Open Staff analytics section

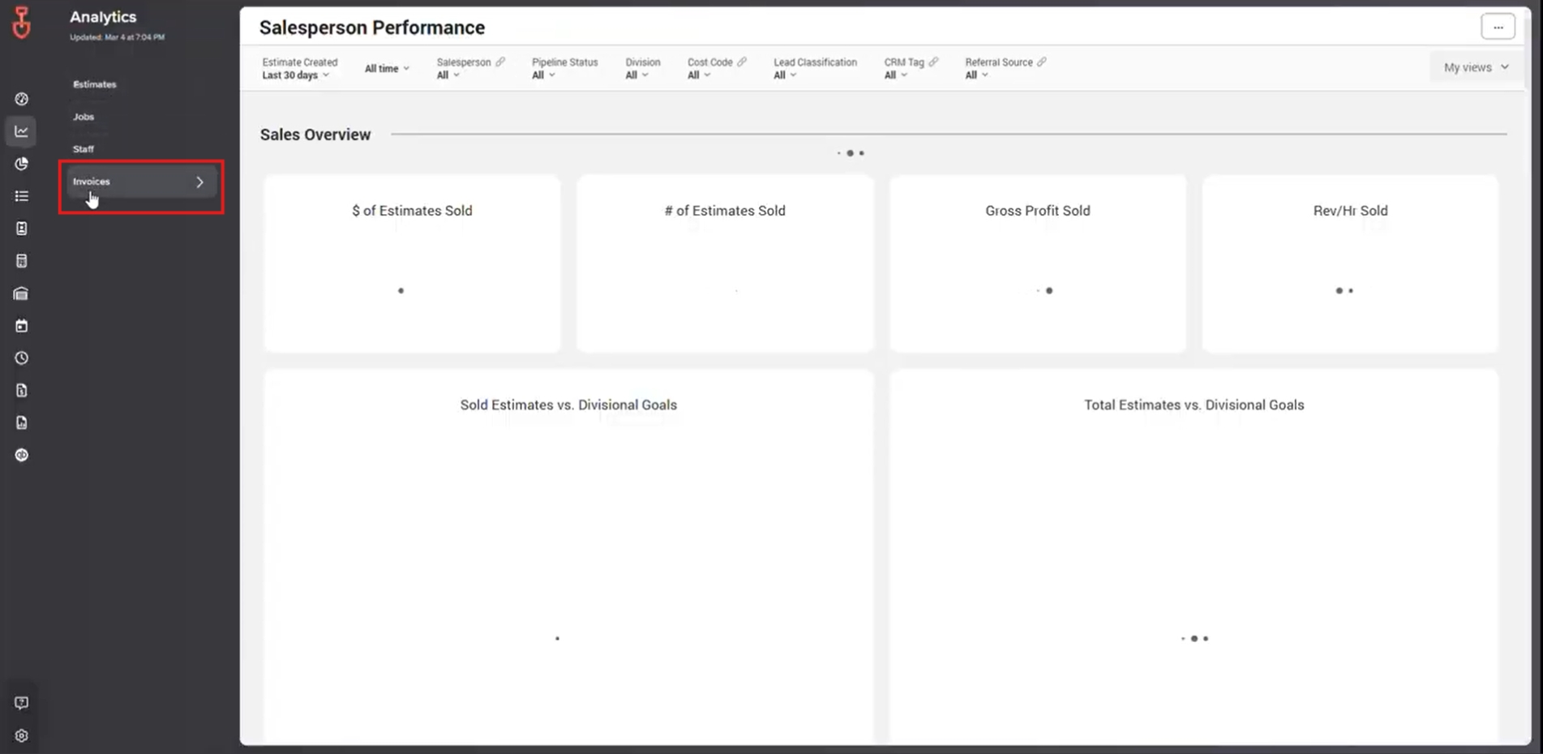(x=84, y=149)
